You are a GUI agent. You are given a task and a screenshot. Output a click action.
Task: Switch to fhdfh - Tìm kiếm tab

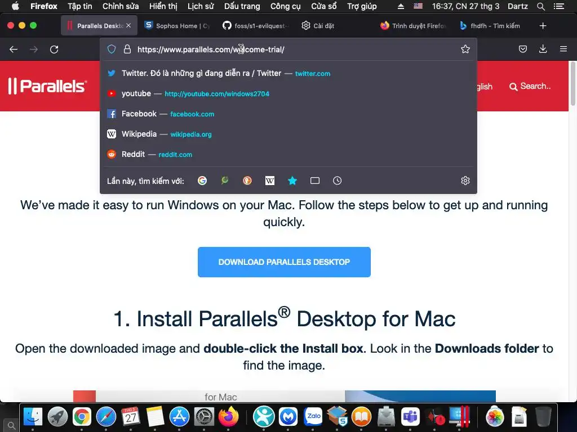point(490,26)
